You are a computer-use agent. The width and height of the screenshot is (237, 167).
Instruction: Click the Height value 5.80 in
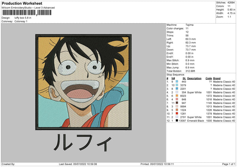click(231, 9)
